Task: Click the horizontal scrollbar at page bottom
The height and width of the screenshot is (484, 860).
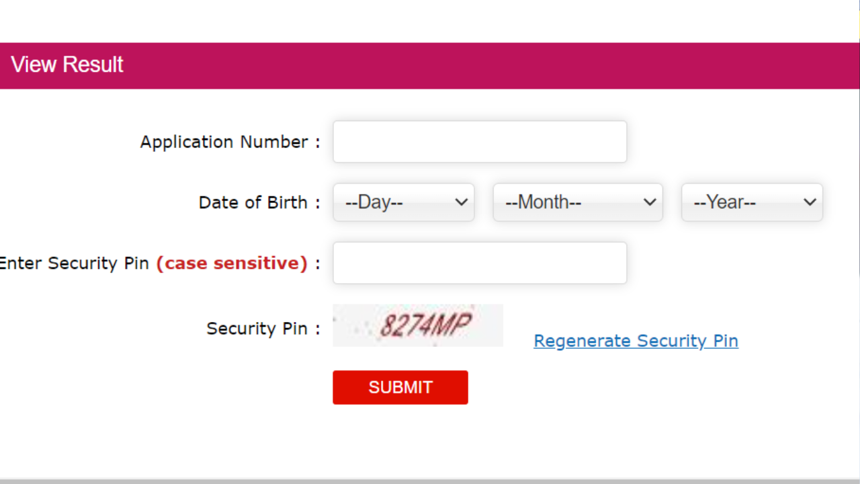Action: pyautogui.click(x=430, y=481)
